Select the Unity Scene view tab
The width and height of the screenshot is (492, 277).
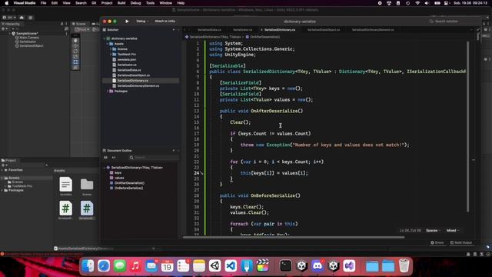point(79,24)
